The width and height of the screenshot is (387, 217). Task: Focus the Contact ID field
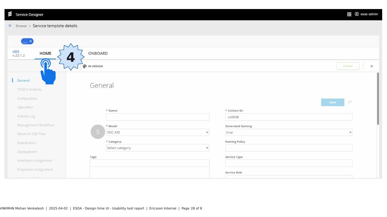(x=289, y=117)
